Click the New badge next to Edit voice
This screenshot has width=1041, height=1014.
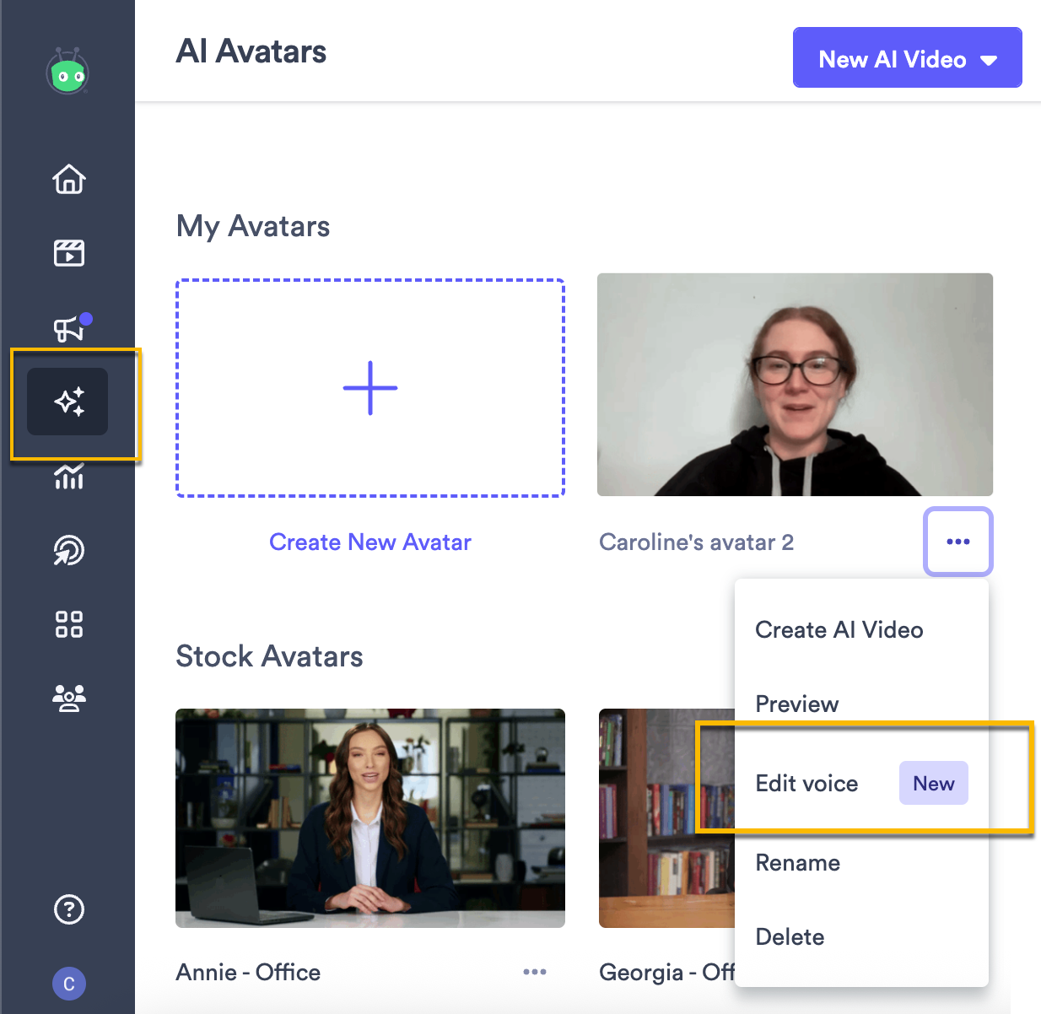[x=933, y=783]
